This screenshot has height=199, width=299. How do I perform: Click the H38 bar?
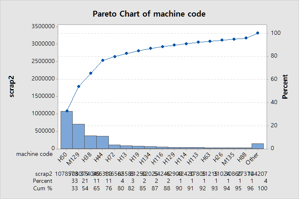pos(91,142)
